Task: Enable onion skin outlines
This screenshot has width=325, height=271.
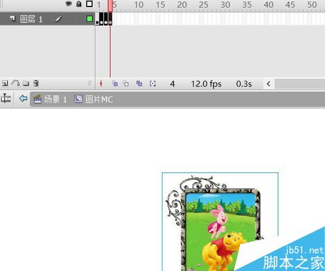Action: pos(126,84)
